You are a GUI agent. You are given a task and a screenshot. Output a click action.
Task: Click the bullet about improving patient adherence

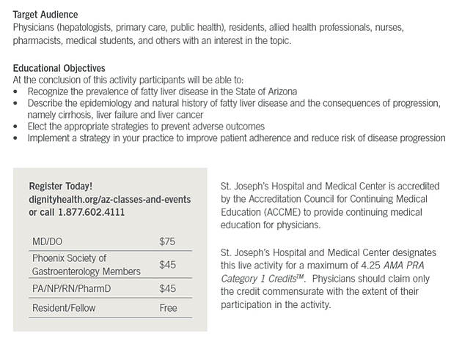236,138
